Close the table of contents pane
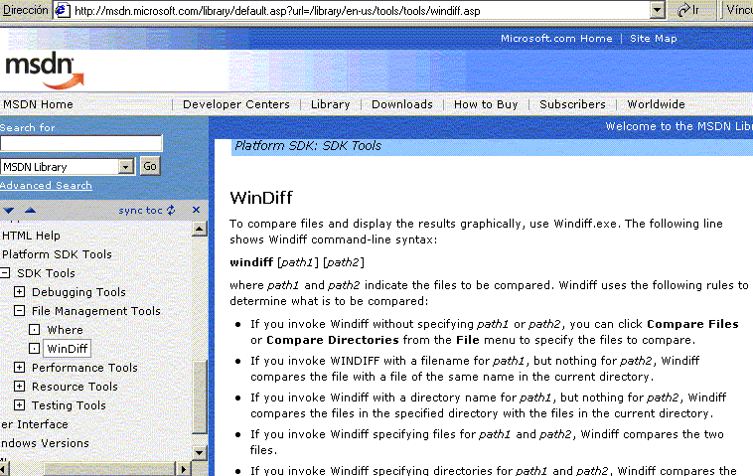The width and height of the screenshot is (753, 476). [x=196, y=210]
